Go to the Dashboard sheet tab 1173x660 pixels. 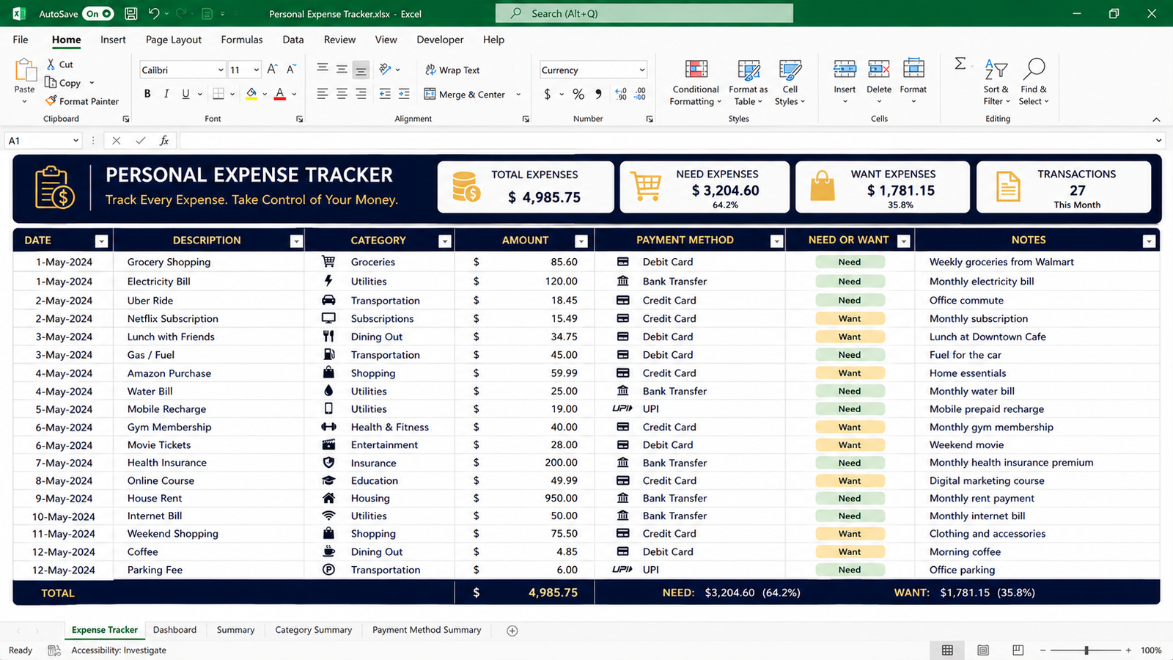(x=174, y=630)
